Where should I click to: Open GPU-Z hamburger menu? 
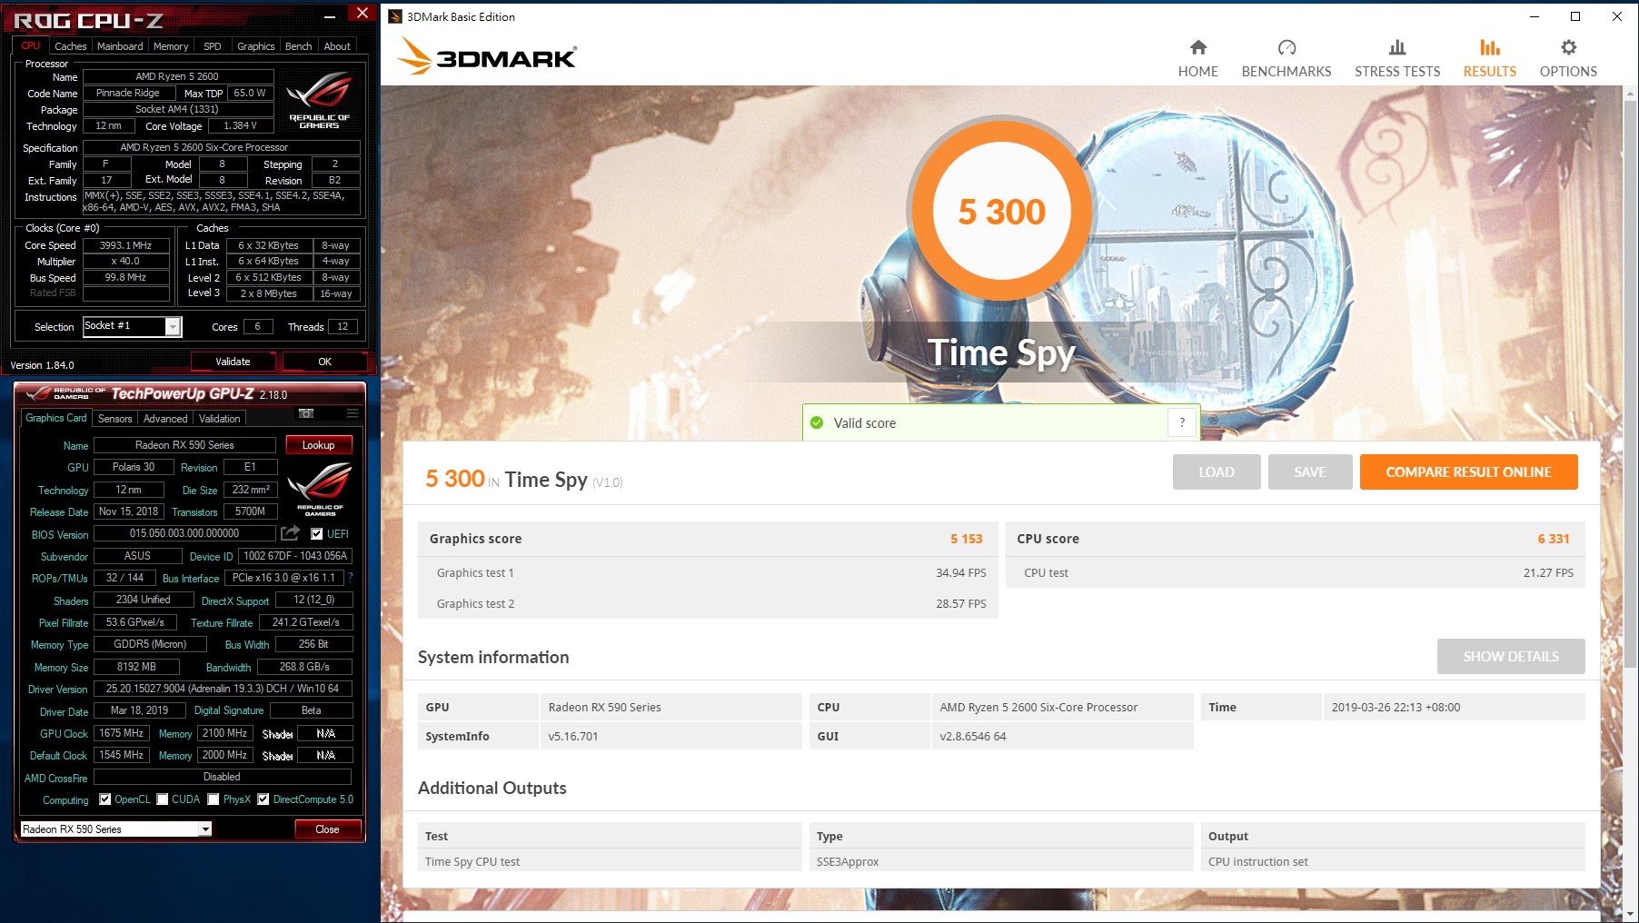click(x=353, y=413)
